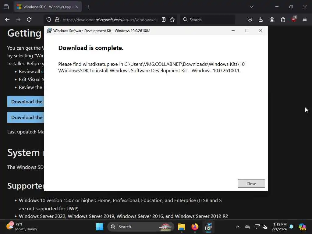Switch to Firefox on the taskbar
This screenshot has height=234, width=312.
(x=195, y=227)
